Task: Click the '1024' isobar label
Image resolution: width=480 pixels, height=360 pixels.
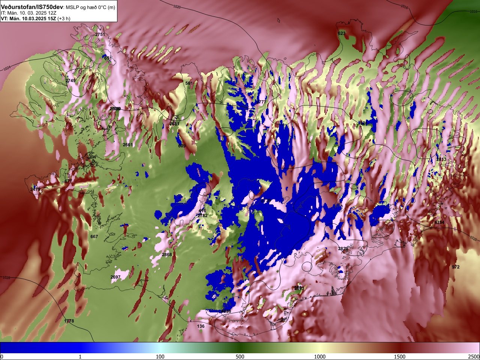Action: click(7, 69)
